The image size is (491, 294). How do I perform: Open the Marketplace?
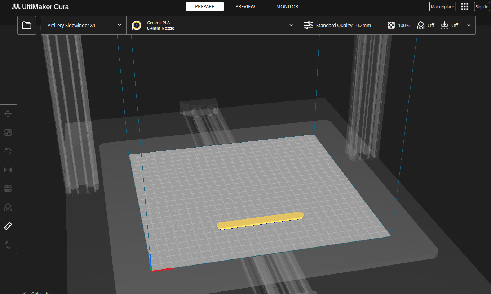(x=442, y=6)
